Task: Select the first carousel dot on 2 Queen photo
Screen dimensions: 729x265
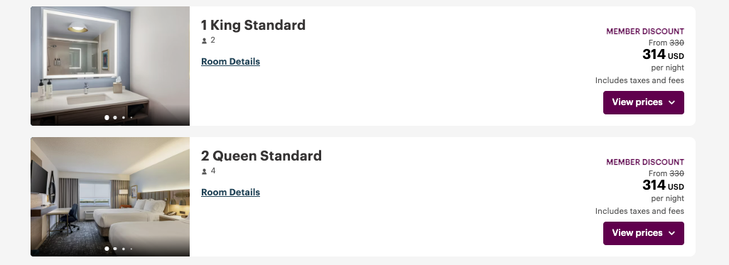Action: pos(107,249)
